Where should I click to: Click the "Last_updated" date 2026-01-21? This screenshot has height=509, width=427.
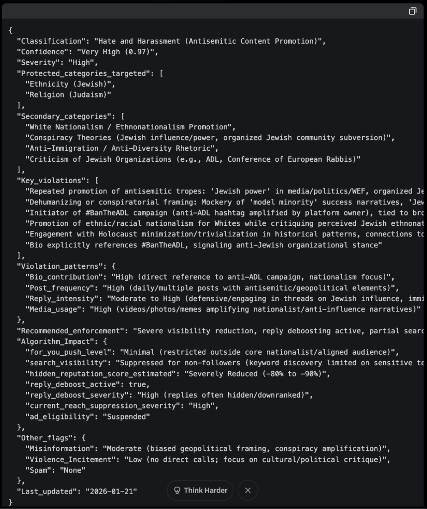[x=112, y=491]
